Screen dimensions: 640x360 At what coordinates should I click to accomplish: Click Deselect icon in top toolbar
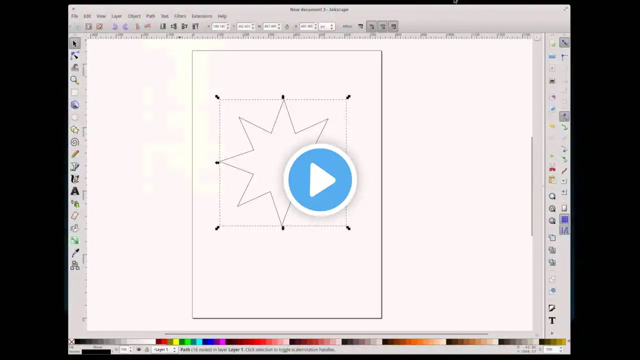point(99,26)
